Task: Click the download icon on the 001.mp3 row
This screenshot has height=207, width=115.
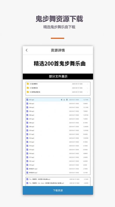Action: [x=64, y=100]
